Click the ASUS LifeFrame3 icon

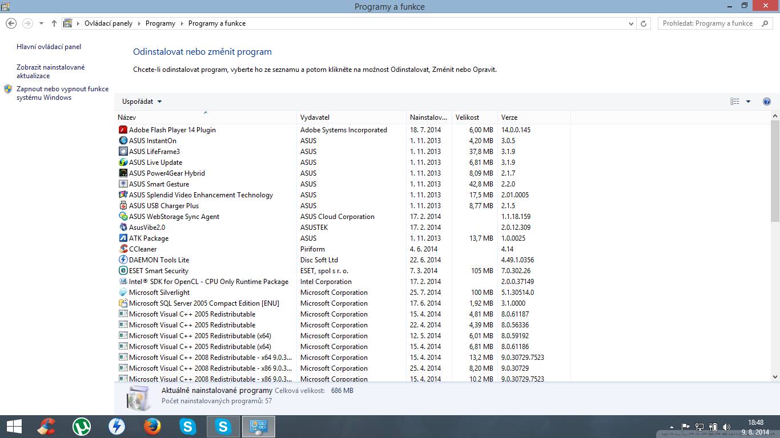[x=123, y=152]
